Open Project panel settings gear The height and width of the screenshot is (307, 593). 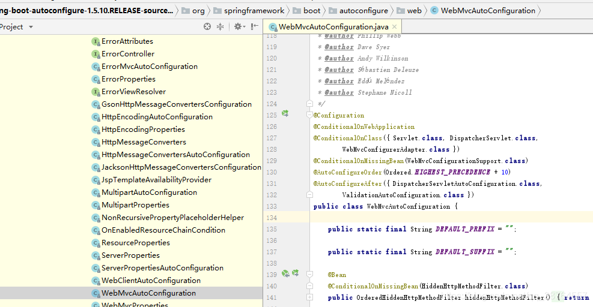click(239, 26)
